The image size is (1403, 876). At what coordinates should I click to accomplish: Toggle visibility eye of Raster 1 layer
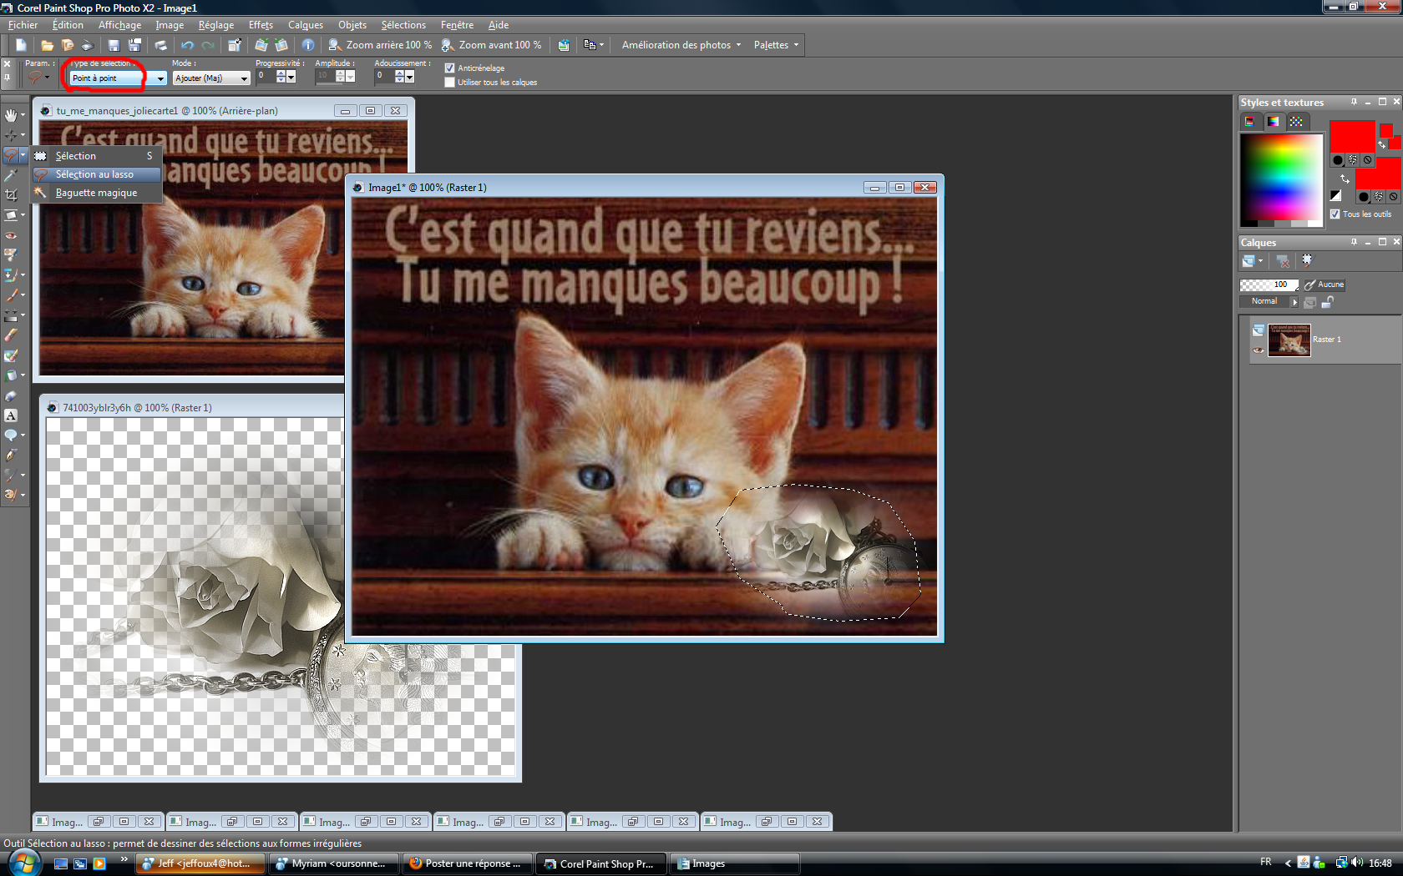tap(1259, 350)
